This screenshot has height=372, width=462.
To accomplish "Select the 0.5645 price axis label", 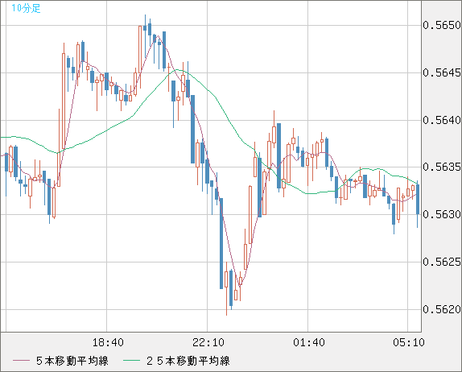I will pyautogui.click(x=442, y=72).
